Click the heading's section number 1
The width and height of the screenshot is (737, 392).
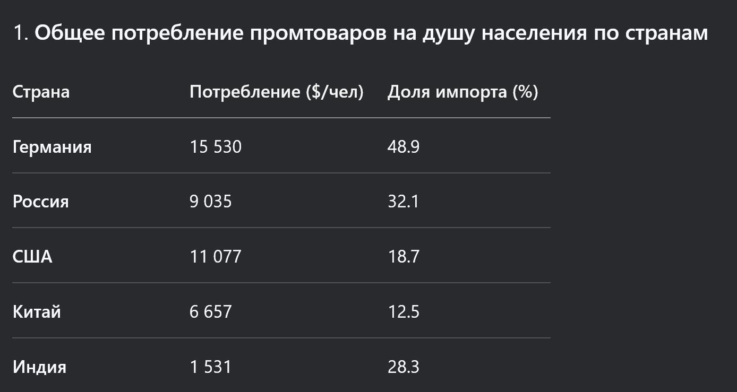20,33
